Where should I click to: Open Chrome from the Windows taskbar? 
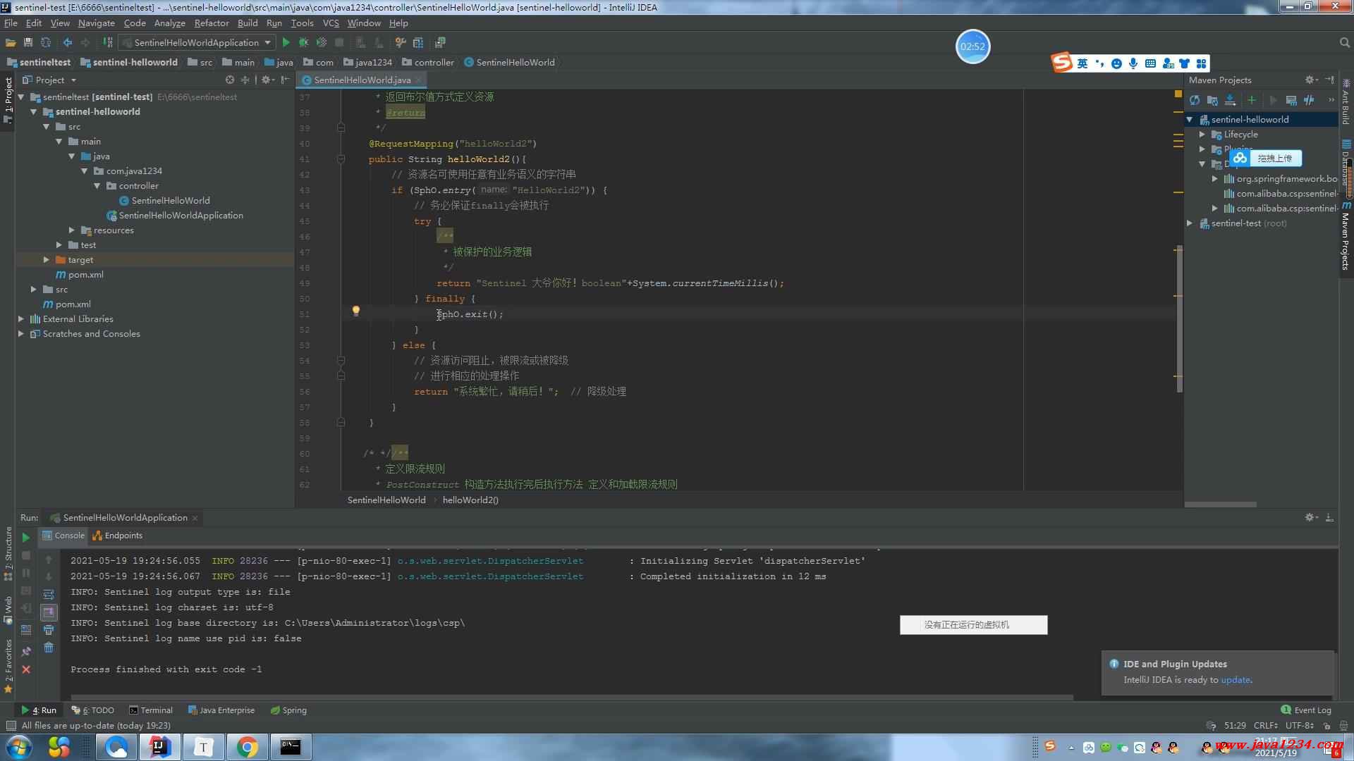pyautogui.click(x=247, y=747)
